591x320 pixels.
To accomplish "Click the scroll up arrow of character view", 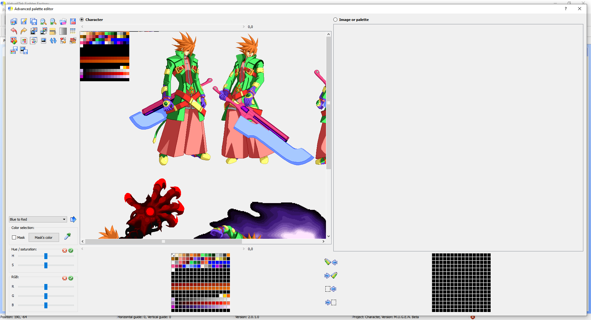I will 329,34.
